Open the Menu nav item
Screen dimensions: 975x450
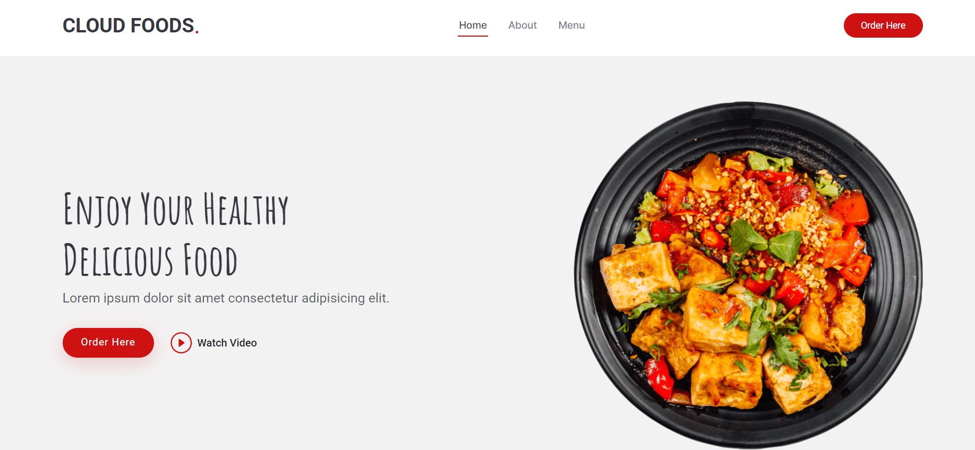[571, 25]
